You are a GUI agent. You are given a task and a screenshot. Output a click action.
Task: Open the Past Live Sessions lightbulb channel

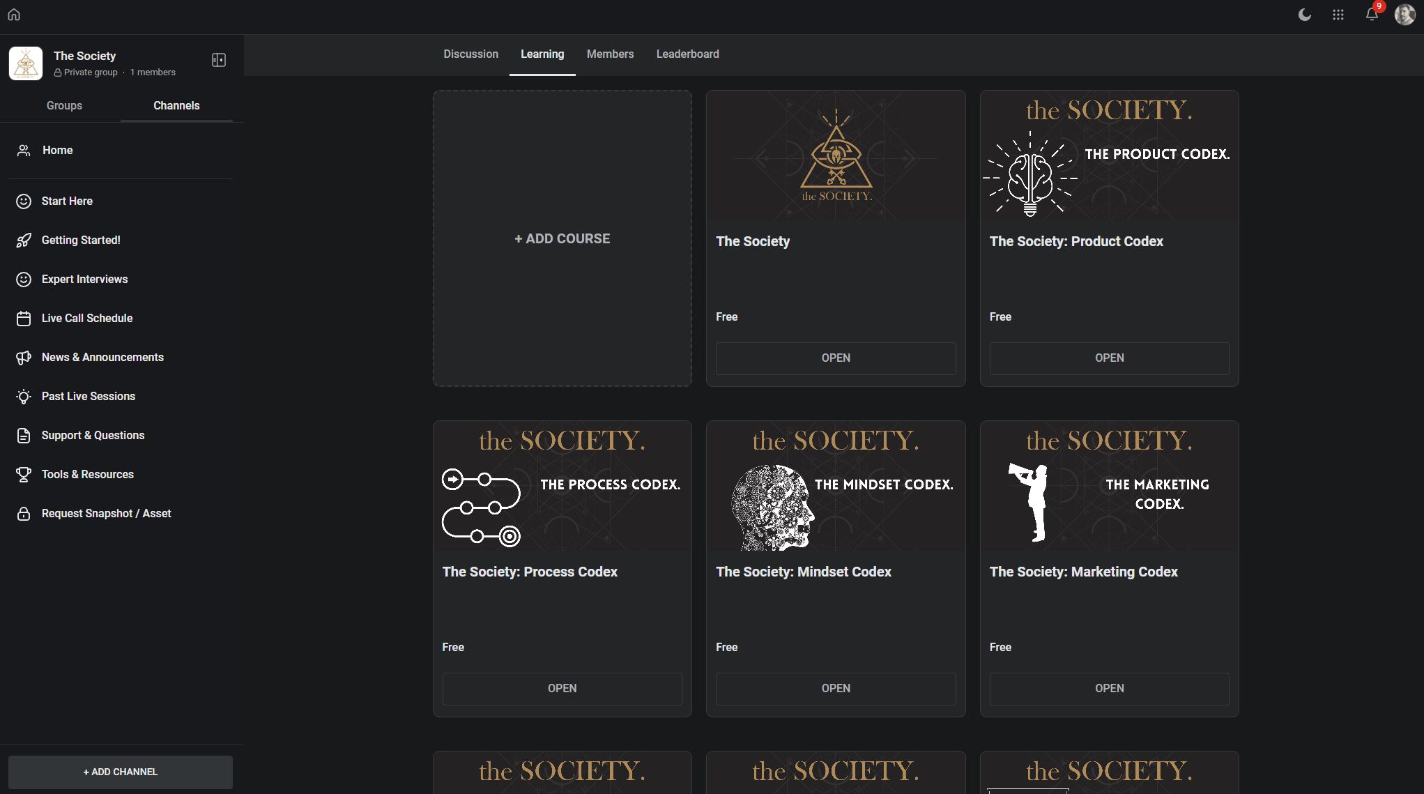(88, 396)
